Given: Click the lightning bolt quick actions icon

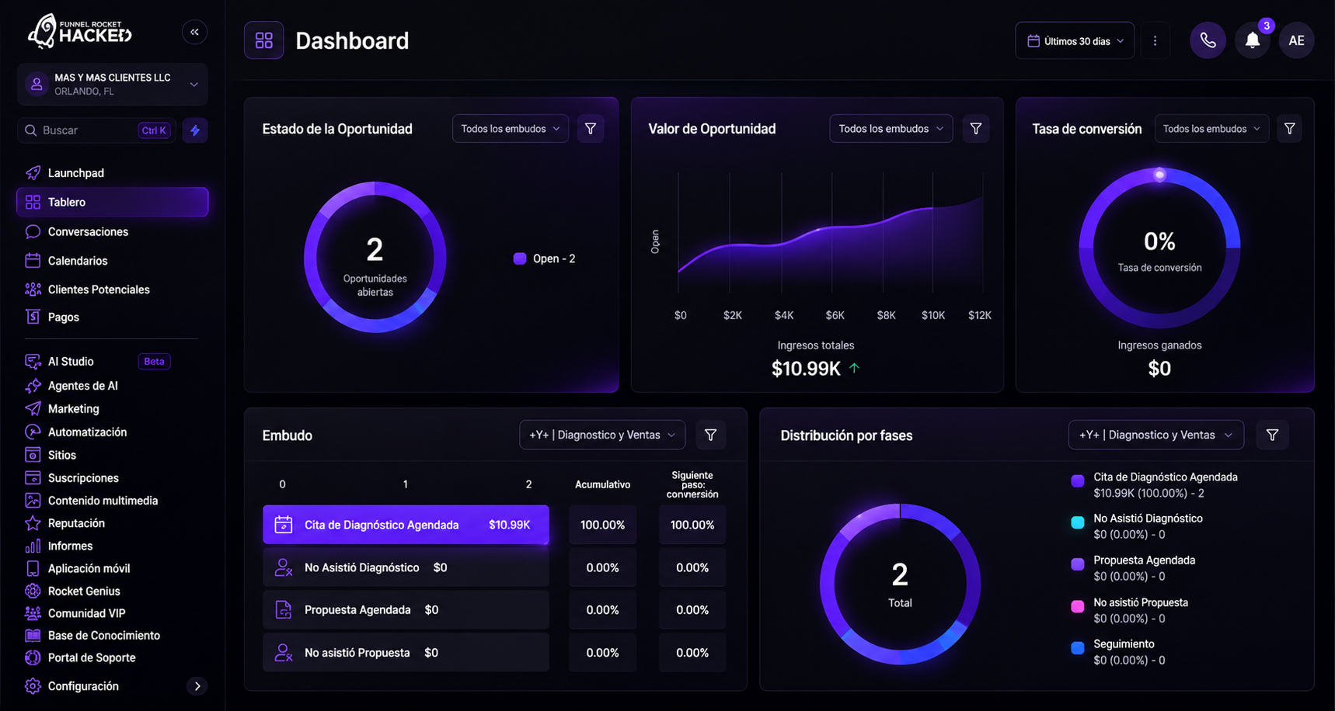Looking at the screenshot, I should pos(195,130).
